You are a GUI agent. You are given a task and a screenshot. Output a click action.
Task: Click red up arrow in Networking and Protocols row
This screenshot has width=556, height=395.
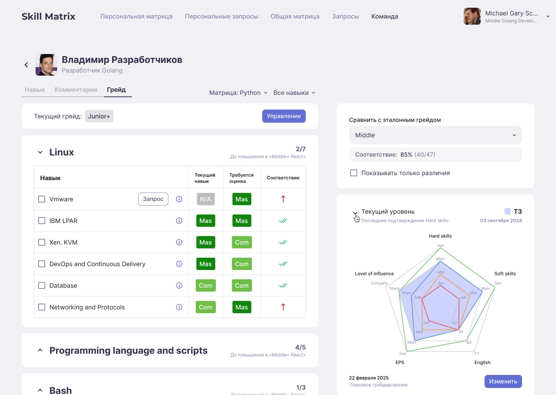[x=283, y=307]
